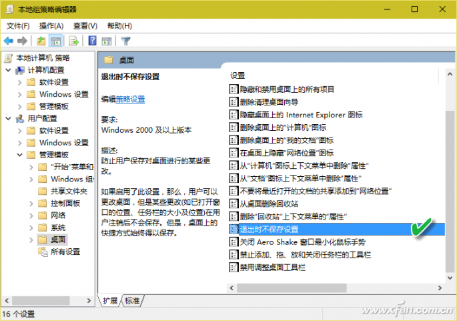The width and height of the screenshot is (457, 321).
Task: Expand the 控制面板 tree node
Action: [x=31, y=204]
